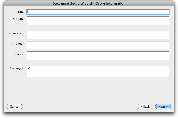Proceed with the Next > button
178x118 pixels.
[x=163, y=107]
